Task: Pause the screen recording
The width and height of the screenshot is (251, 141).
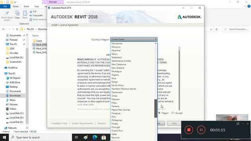Action: pyautogui.click(x=201, y=130)
